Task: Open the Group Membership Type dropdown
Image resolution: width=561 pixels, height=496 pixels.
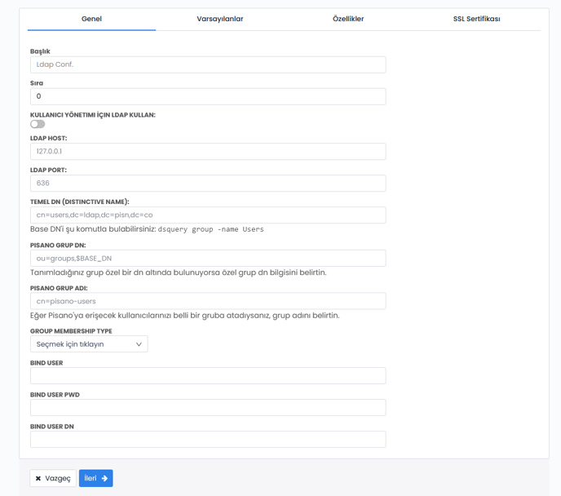Action: pos(88,344)
